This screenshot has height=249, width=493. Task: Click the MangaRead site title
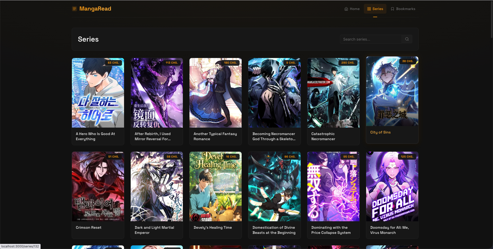(95, 9)
